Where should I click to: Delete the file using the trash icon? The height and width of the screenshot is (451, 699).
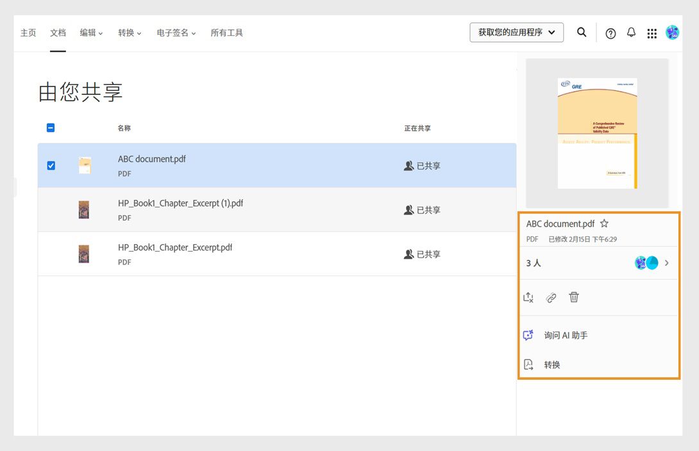pos(574,297)
